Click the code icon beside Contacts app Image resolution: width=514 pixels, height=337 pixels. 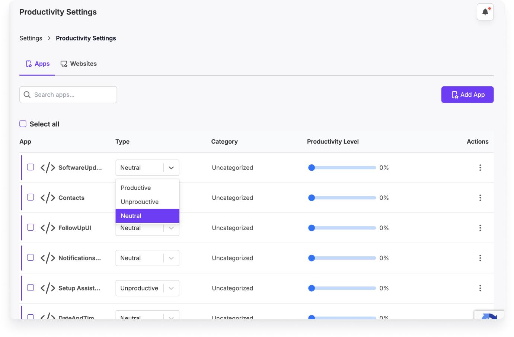48,198
